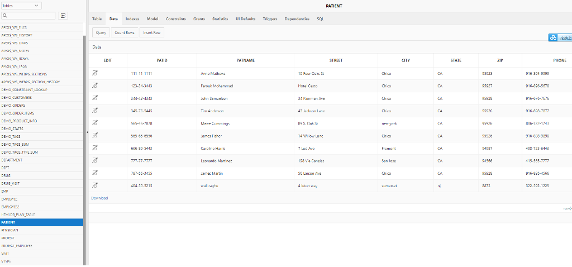Open the APEX$_WS_HISTORY table
Viewport: 572px width, 267px height.
41,35
